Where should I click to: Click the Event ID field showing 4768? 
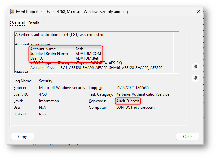43,94
